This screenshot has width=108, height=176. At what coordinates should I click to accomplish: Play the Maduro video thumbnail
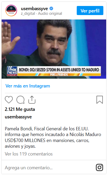pos(54,49)
